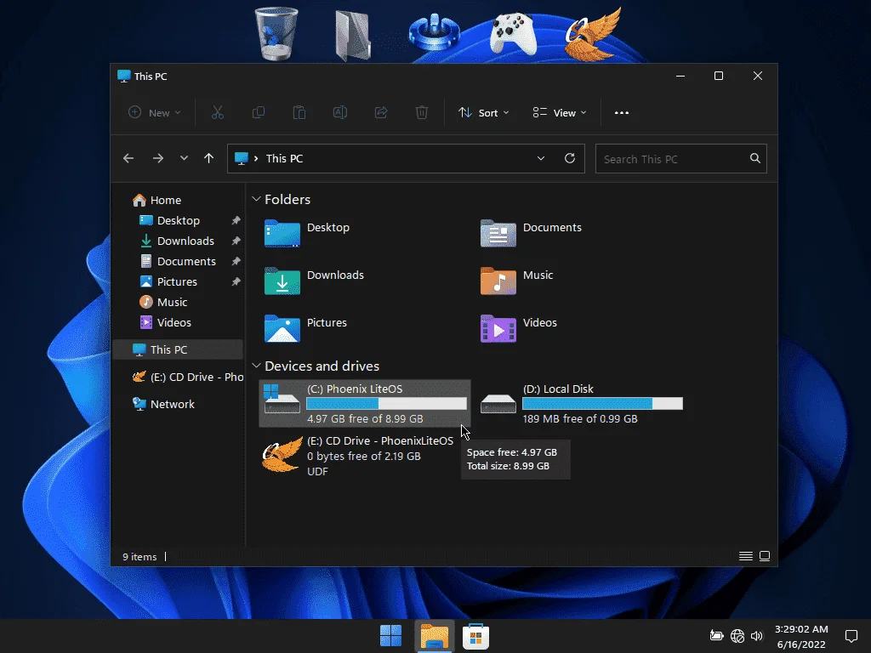Open the See more three-dots menu
The width and height of the screenshot is (871, 653).
click(x=622, y=113)
